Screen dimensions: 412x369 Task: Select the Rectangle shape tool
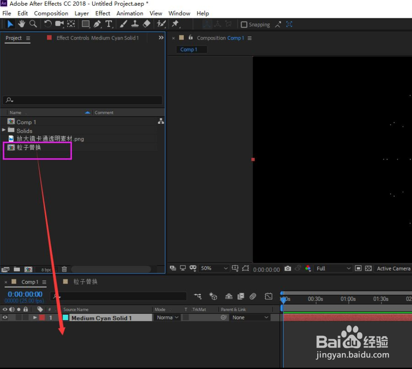click(x=86, y=24)
